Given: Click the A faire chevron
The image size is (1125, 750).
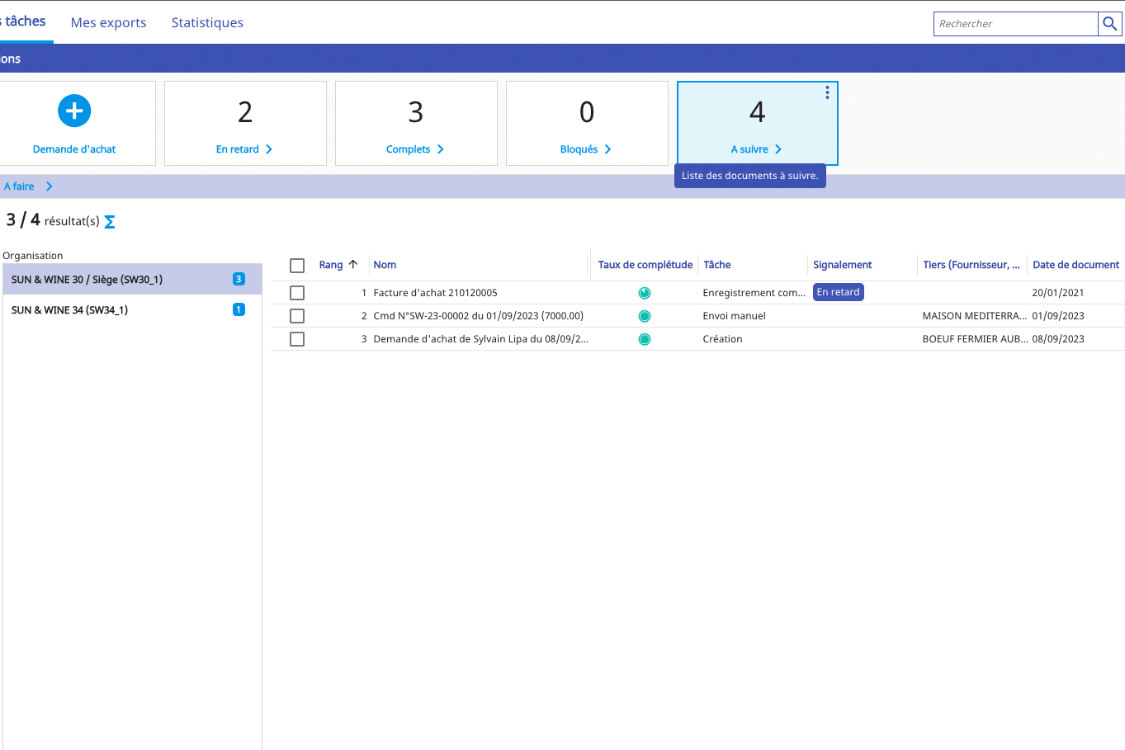Looking at the screenshot, I should click(50, 186).
